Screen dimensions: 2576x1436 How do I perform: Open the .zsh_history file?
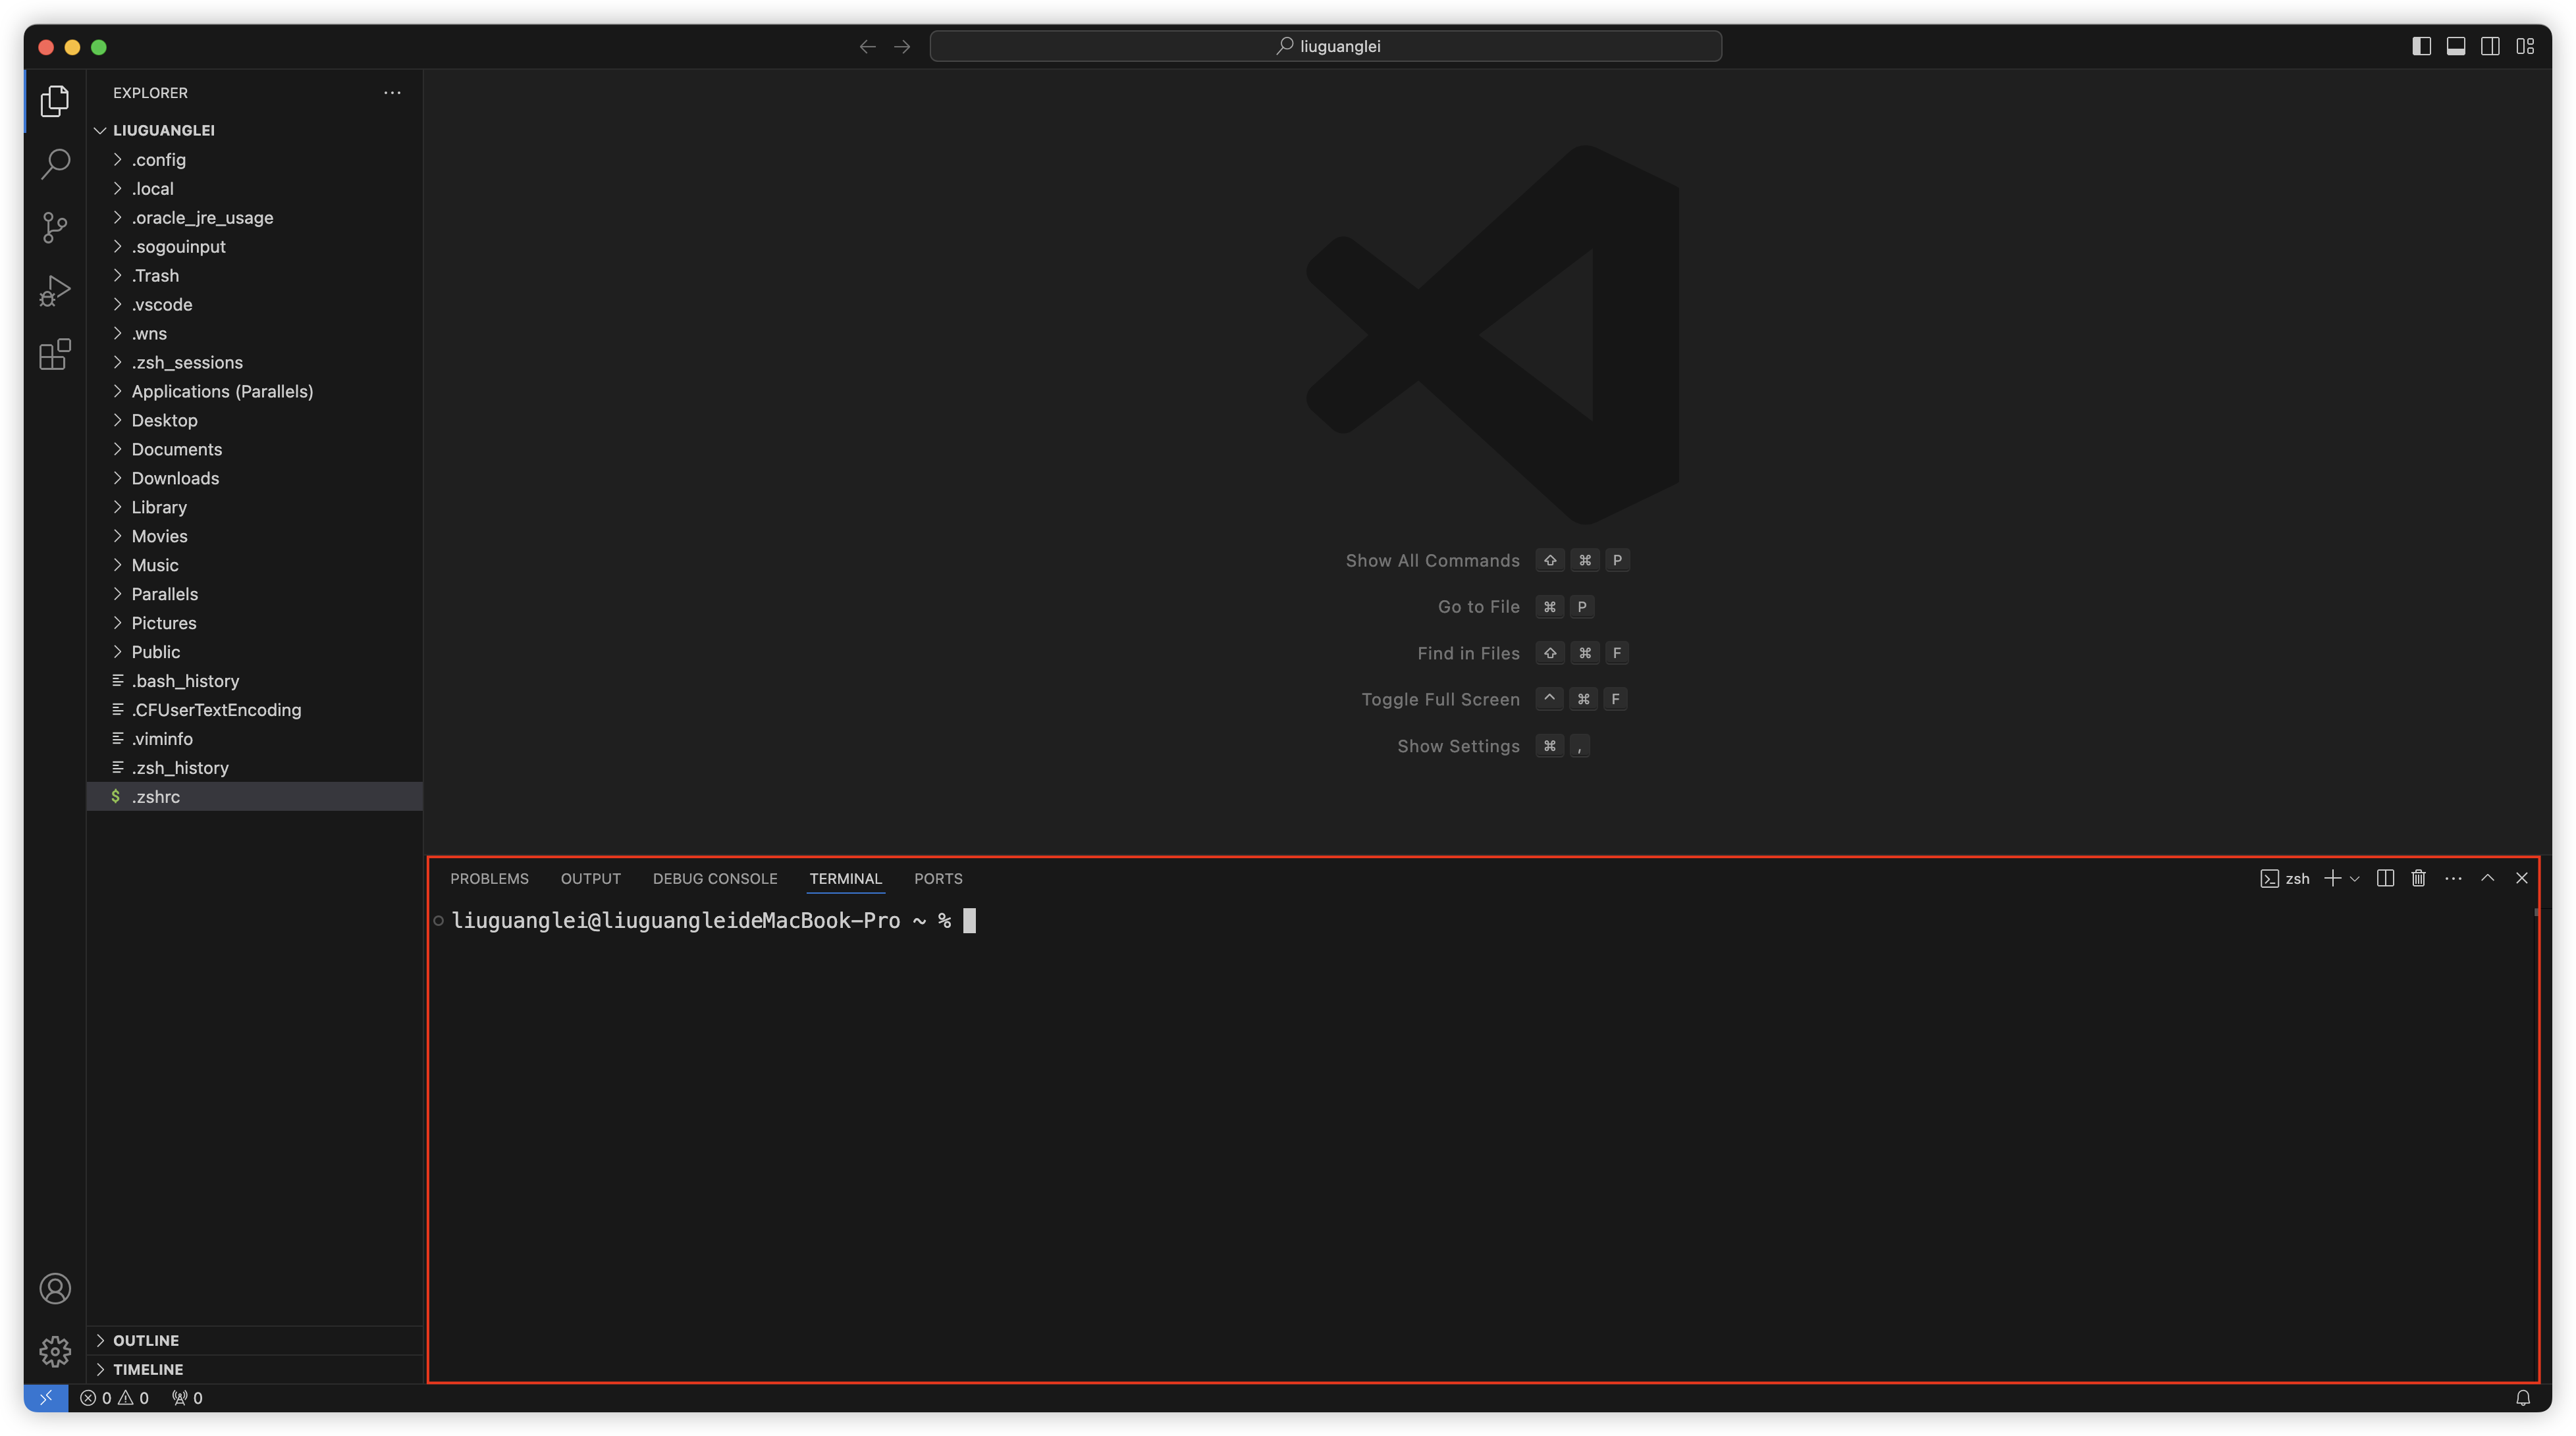click(x=180, y=767)
